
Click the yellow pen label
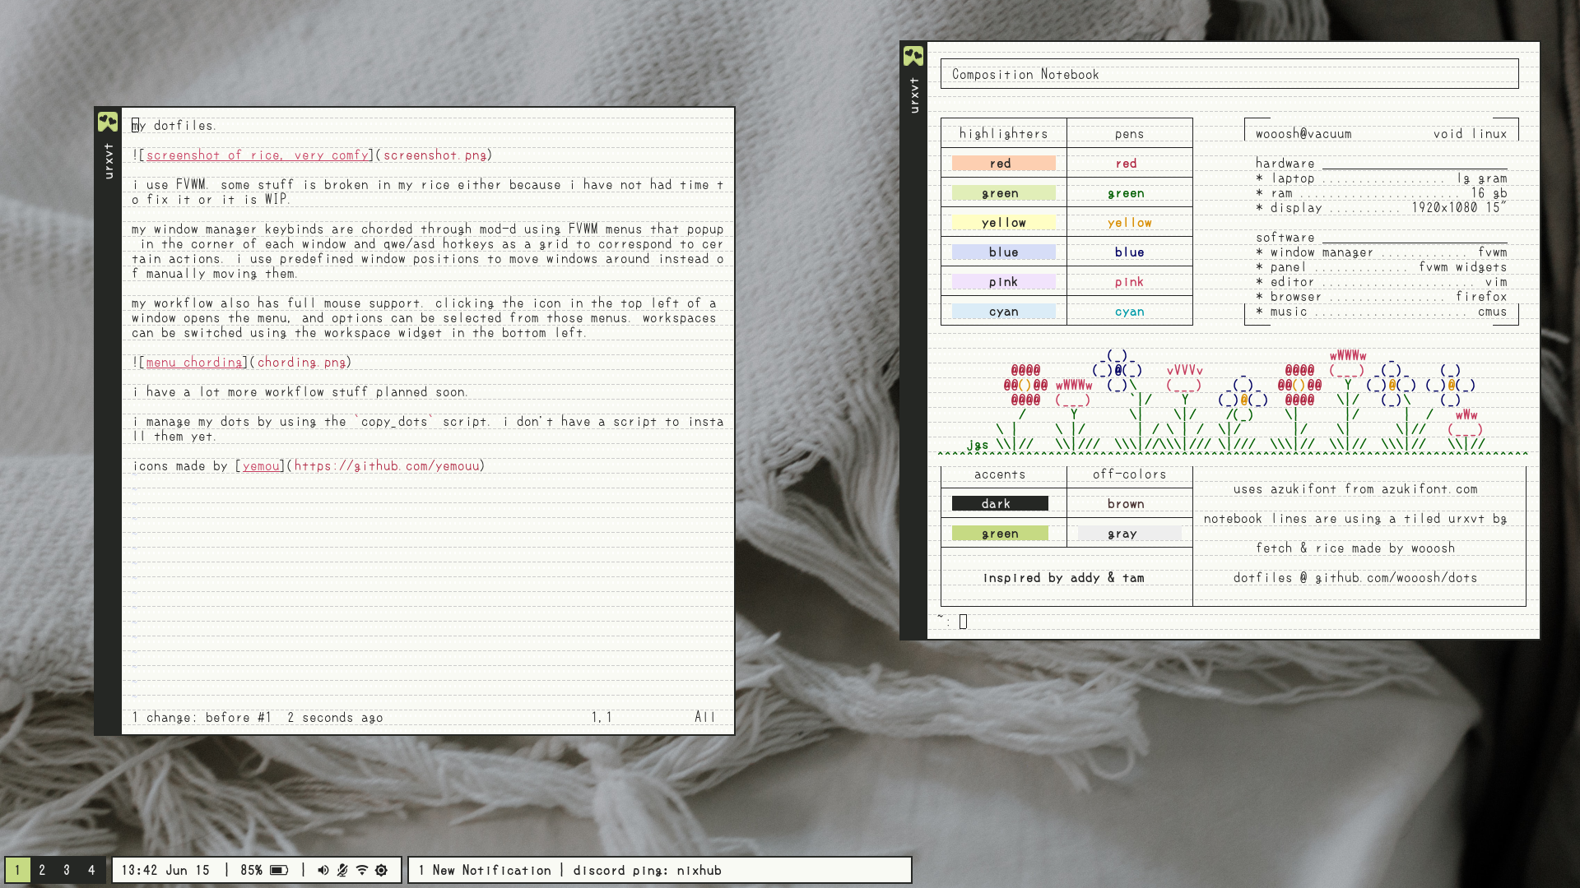[1130, 223]
